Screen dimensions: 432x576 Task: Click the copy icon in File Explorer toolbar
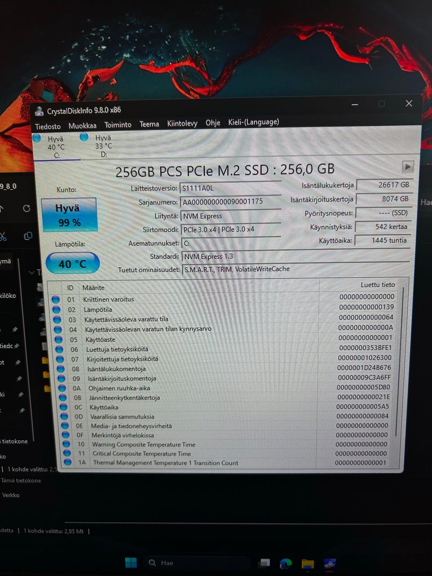click(x=28, y=236)
